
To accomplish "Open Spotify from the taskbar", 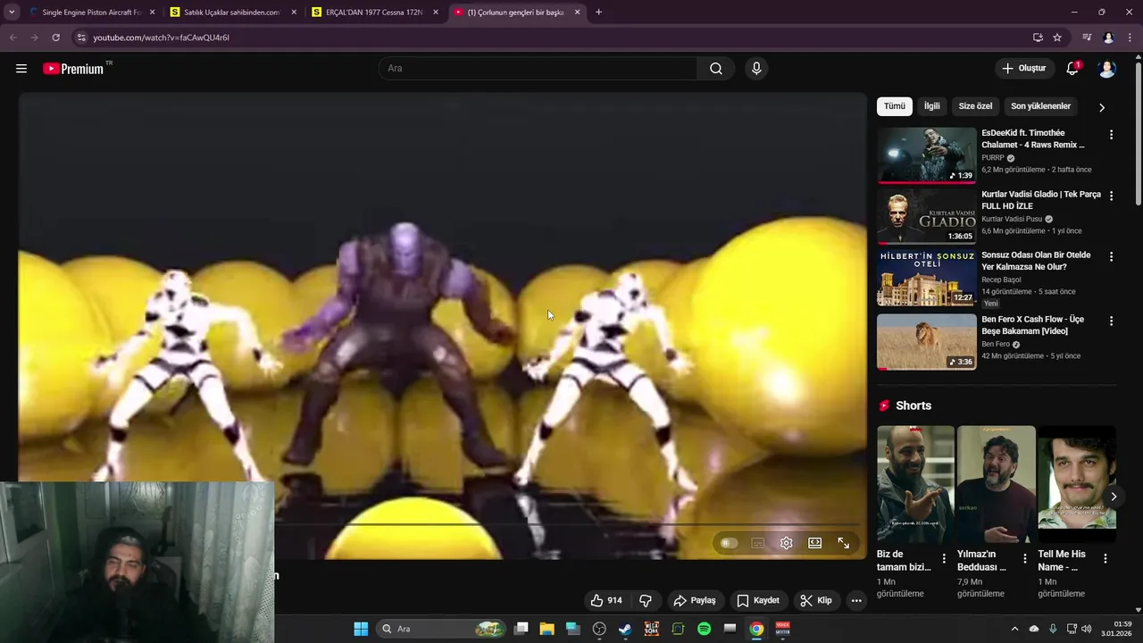I will pyautogui.click(x=704, y=629).
